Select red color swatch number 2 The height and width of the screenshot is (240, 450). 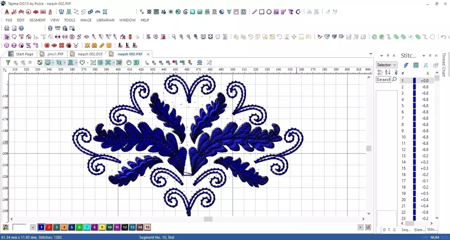pyautogui.click(x=49, y=227)
